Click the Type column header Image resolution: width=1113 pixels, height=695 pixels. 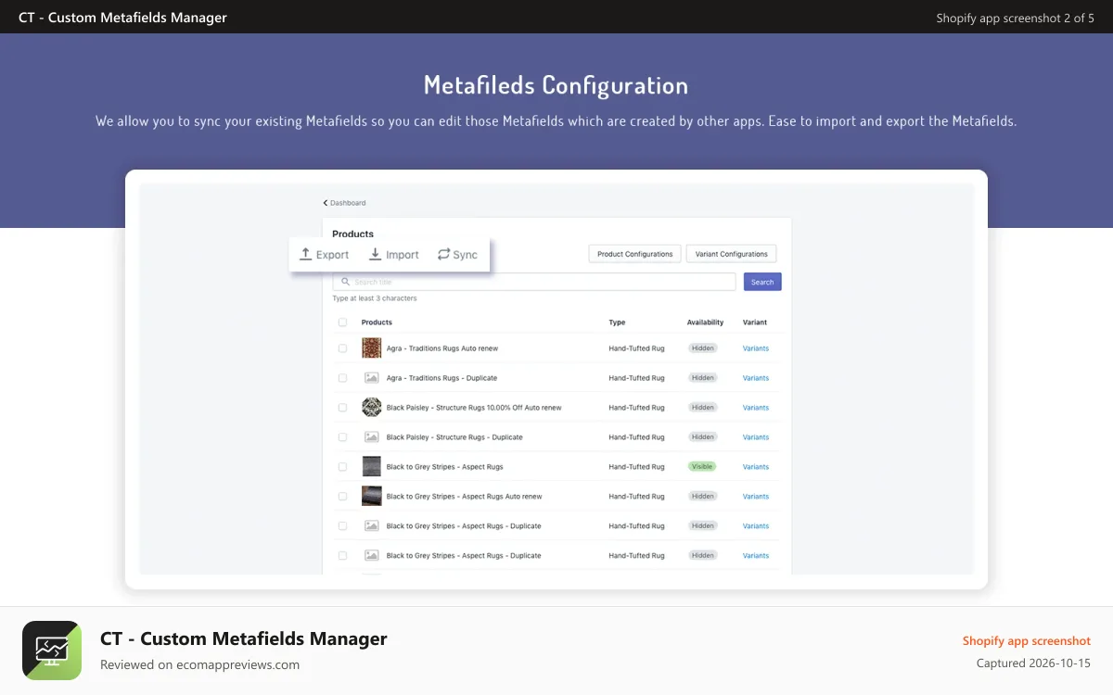[x=617, y=322]
